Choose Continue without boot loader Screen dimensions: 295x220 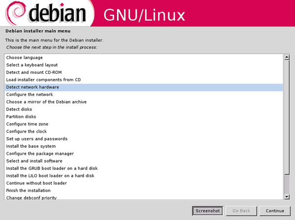[x=144, y=183]
